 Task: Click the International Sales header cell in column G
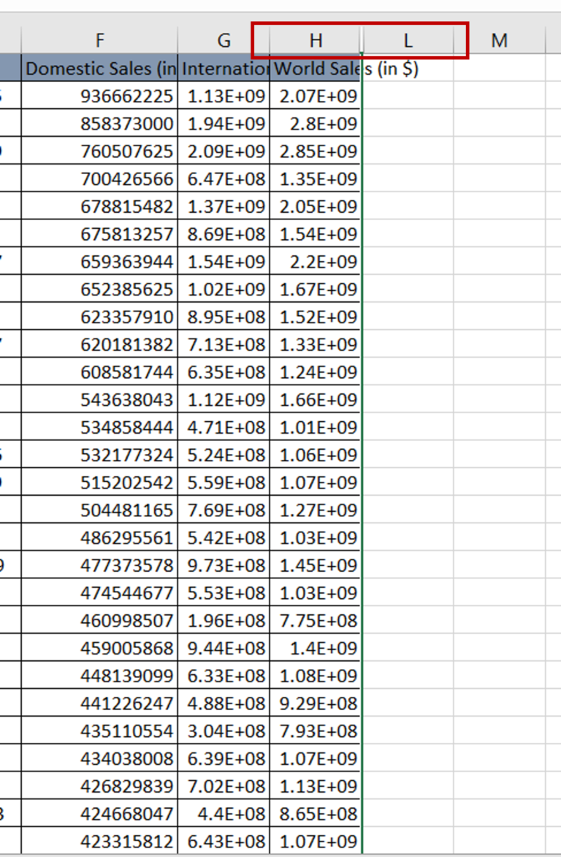(x=224, y=68)
